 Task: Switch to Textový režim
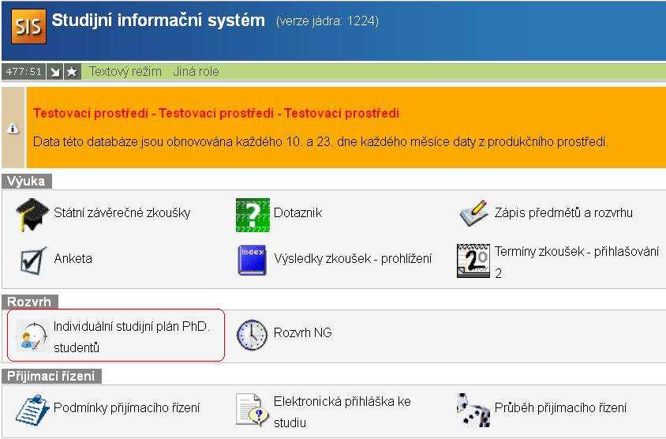click(x=125, y=71)
